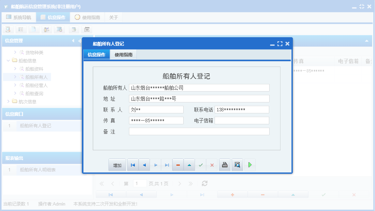
Task: Switch to the 使用指南 tab in the dialog
Action: click(123, 54)
